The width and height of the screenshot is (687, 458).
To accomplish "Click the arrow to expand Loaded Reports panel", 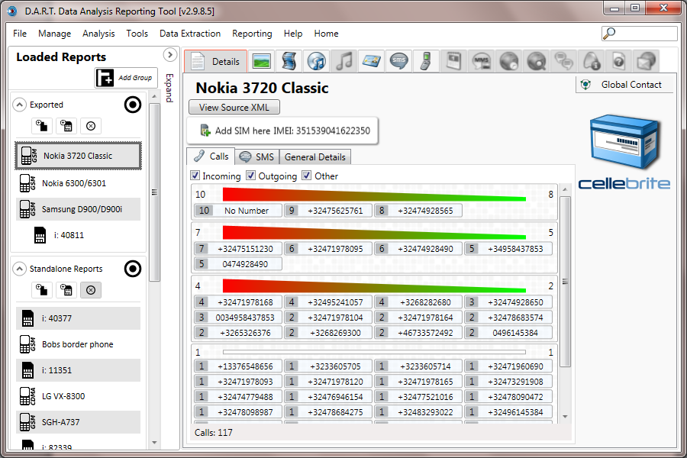I will pos(170,55).
